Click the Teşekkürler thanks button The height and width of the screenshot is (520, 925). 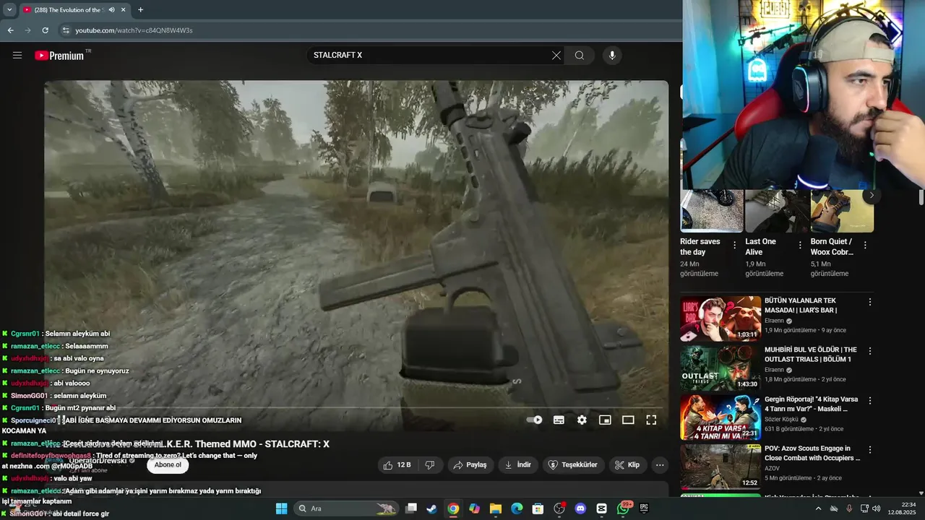tap(573, 465)
